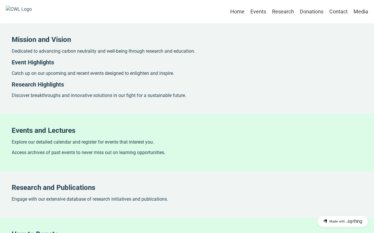Click the breakthroughs and innovative solutions text
Viewport: 374px width, 233px height.
tap(99, 96)
